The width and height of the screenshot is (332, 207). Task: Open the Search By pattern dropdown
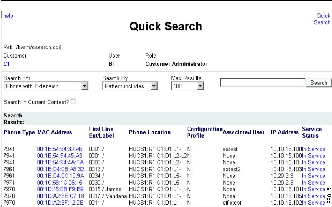130,86
